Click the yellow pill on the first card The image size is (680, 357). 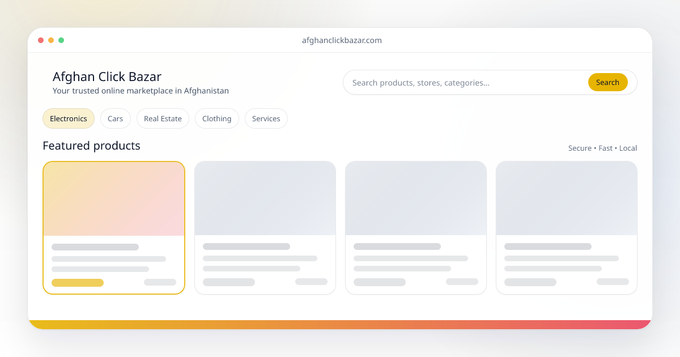pos(78,282)
